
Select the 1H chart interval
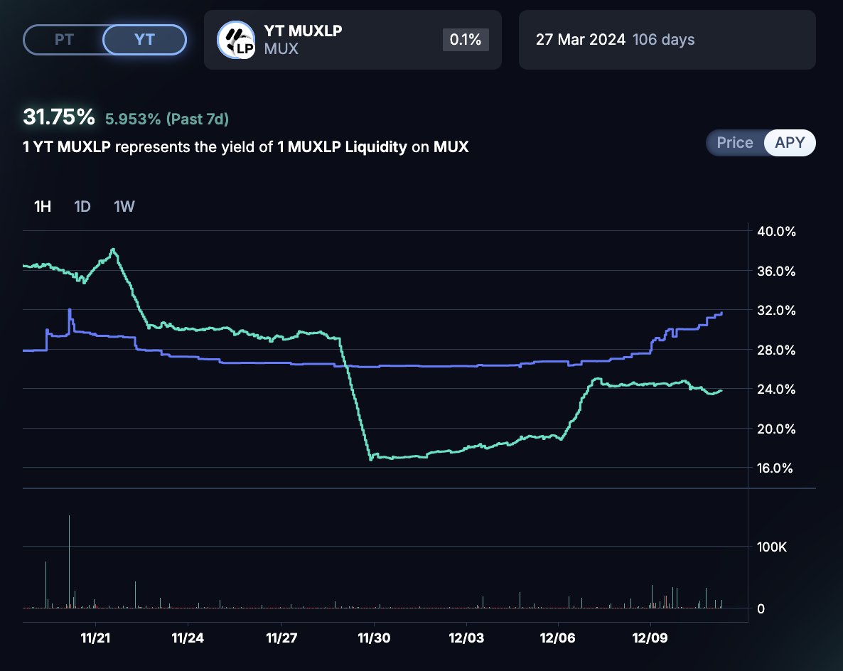pyautogui.click(x=43, y=206)
